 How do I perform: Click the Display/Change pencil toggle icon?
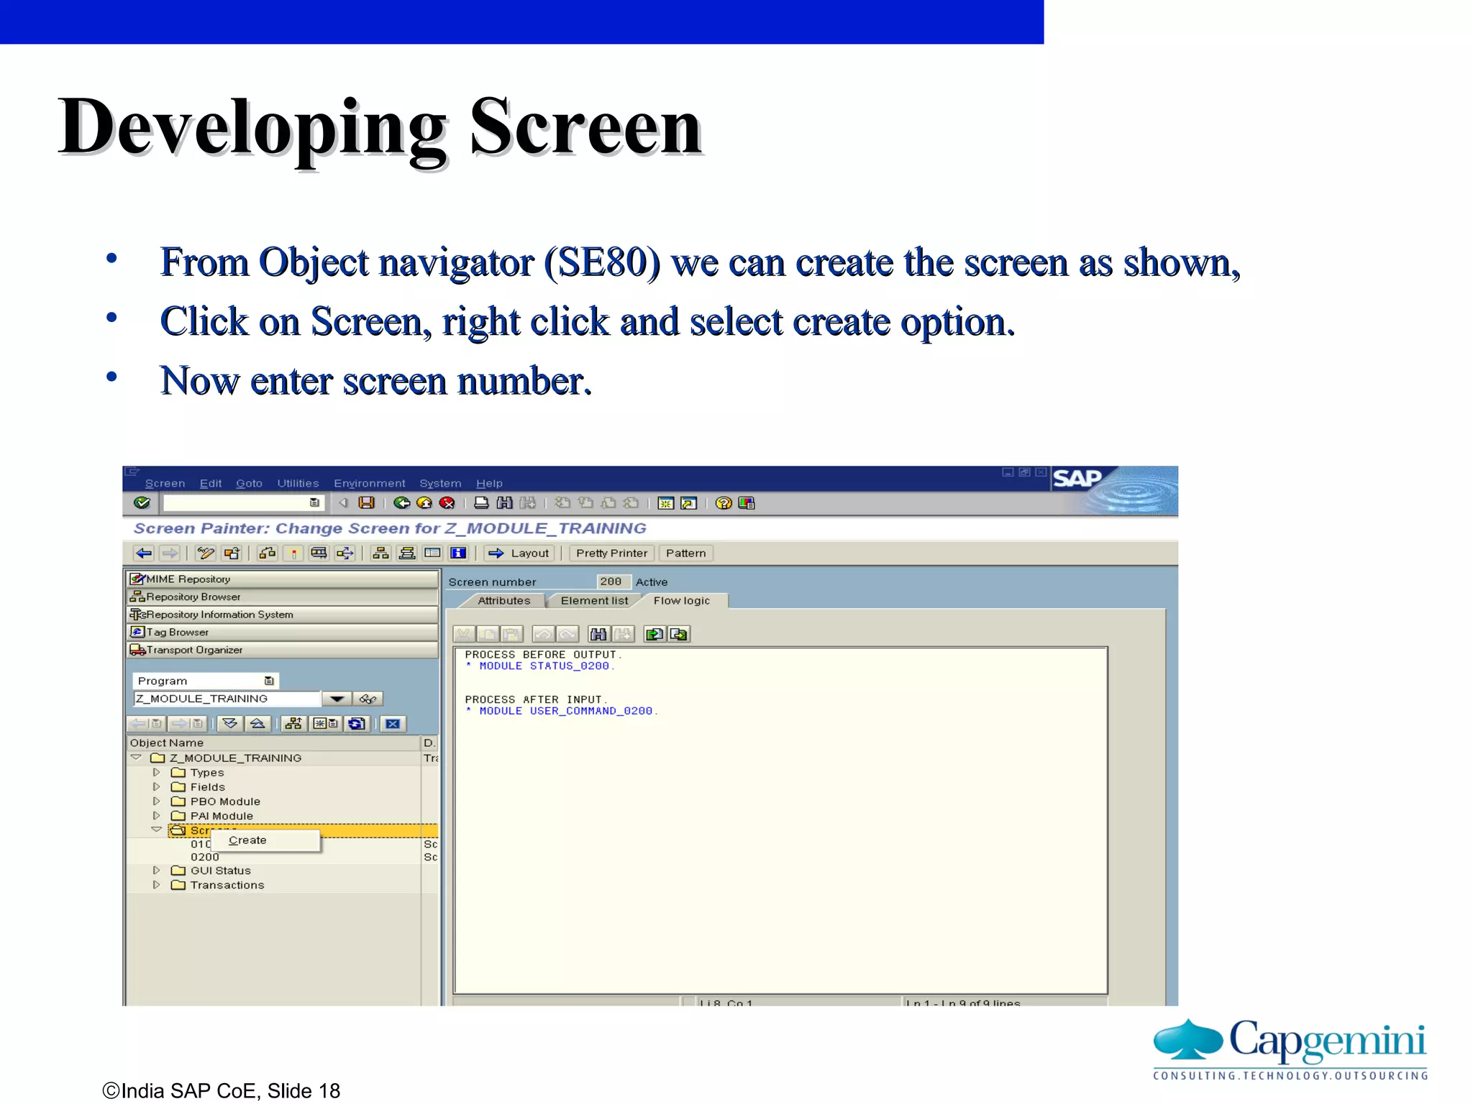(x=206, y=553)
